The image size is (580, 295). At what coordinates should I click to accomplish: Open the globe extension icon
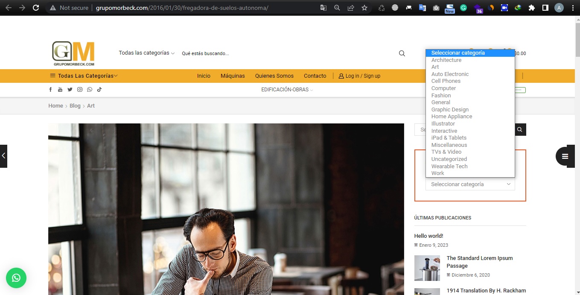(395, 8)
